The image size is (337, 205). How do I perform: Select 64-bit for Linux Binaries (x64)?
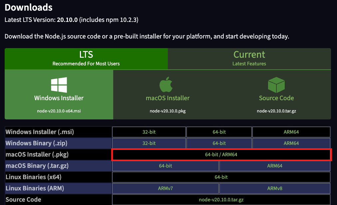coord(221,177)
